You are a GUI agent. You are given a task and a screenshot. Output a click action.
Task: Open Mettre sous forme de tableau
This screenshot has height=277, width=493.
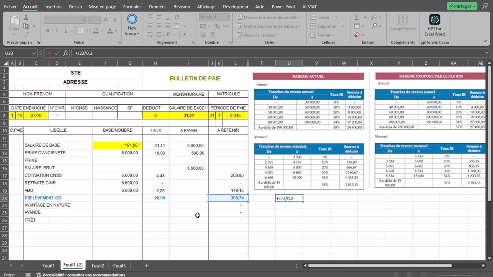[x=268, y=26]
